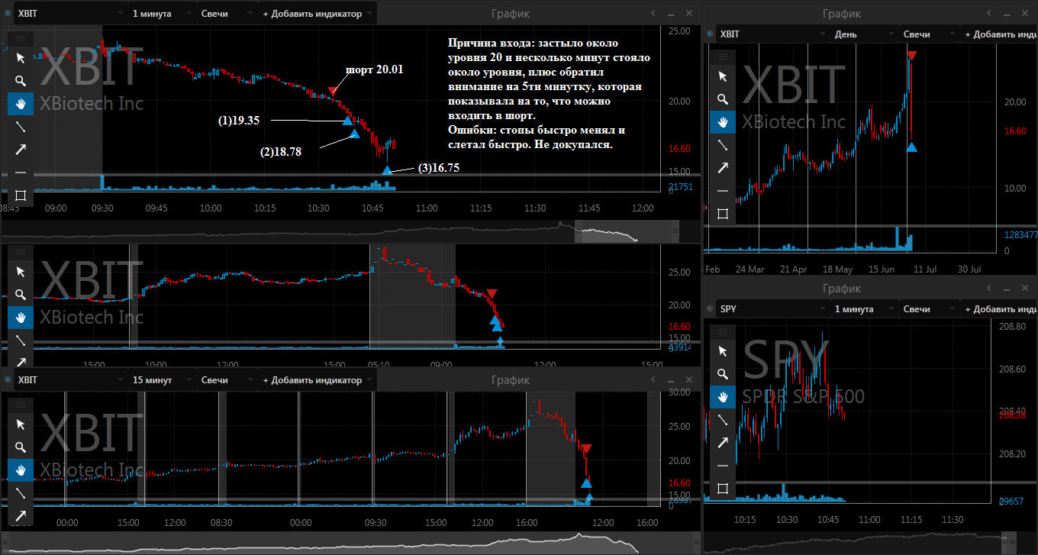Select the cursor tool in the SPY chart
This screenshot has height=555, width=1038.
click(x=723, y=351)
